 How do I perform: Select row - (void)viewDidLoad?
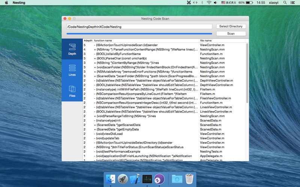164,134
